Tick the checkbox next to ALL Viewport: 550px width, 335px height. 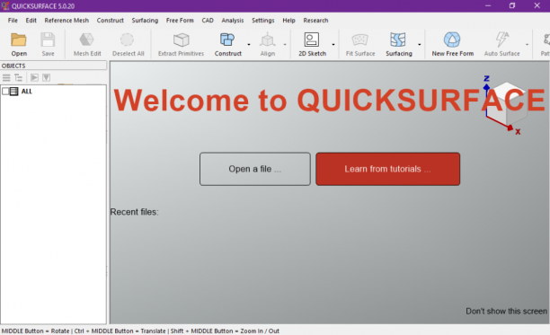5,92
